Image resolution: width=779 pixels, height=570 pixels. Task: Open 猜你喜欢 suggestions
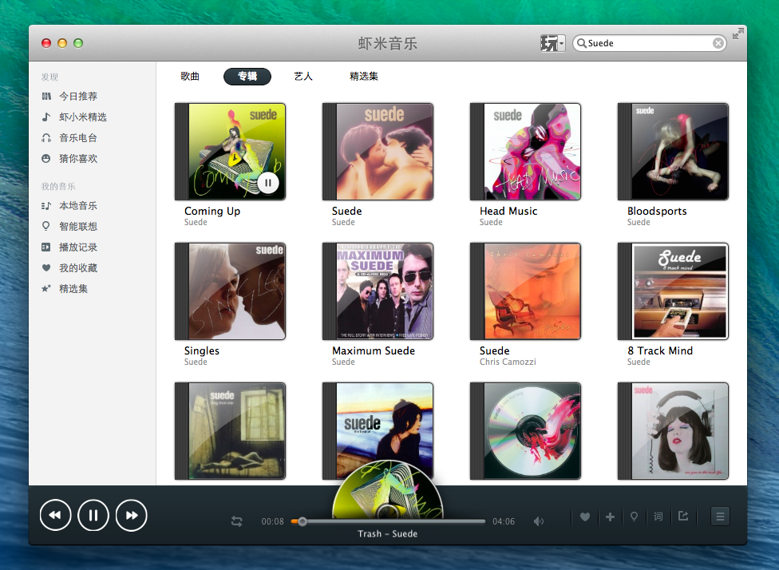click(69, 159)
